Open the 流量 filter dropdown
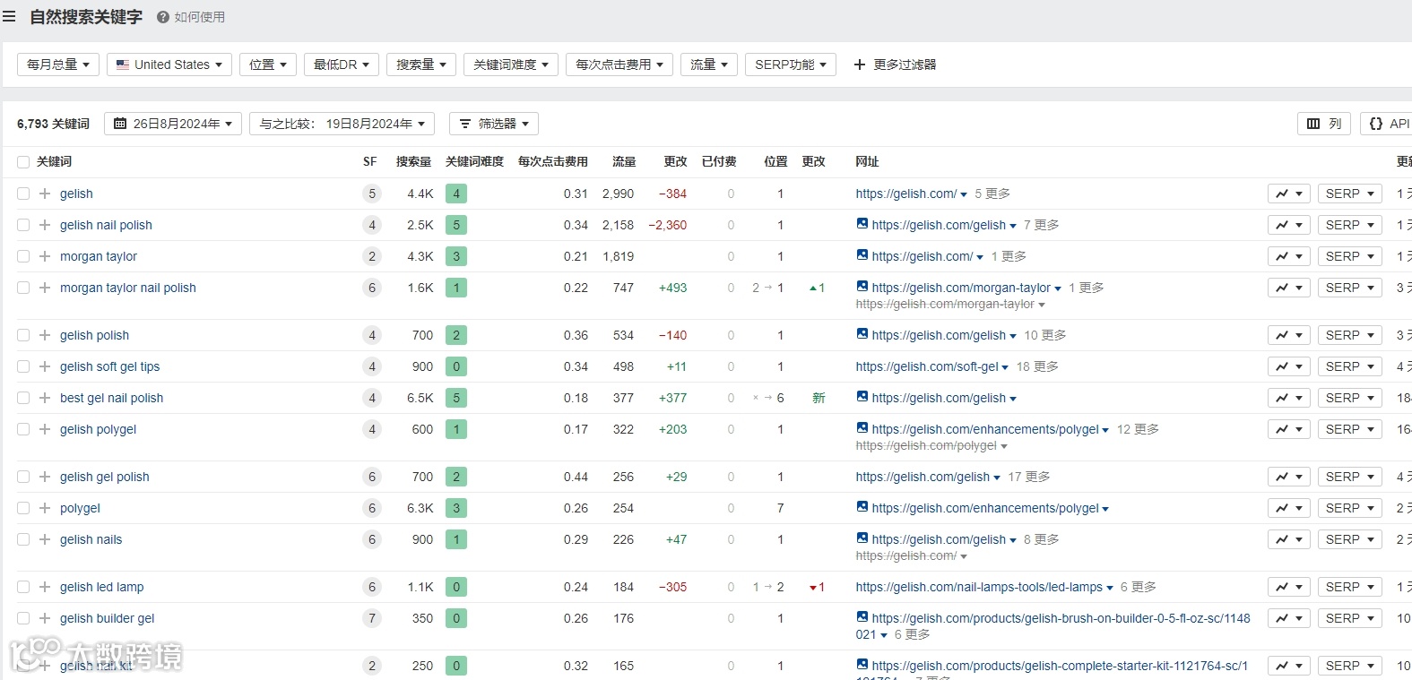Viewport: 1412px width, 680px height. pos(709,65)
